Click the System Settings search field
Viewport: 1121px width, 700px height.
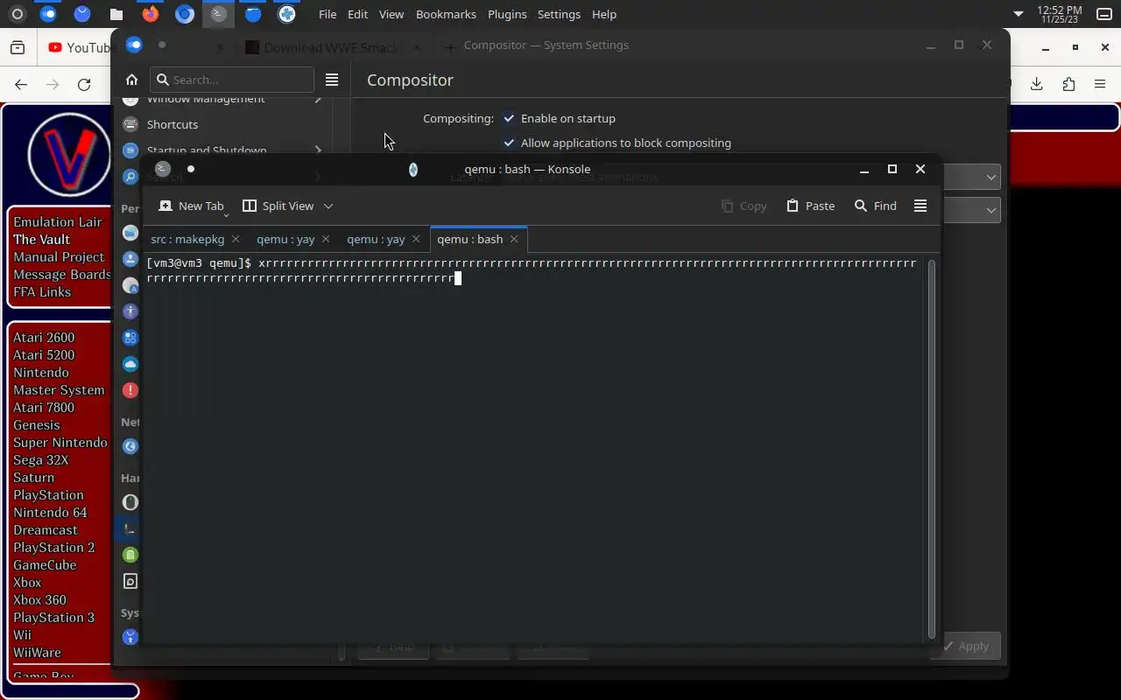[232, 80]
